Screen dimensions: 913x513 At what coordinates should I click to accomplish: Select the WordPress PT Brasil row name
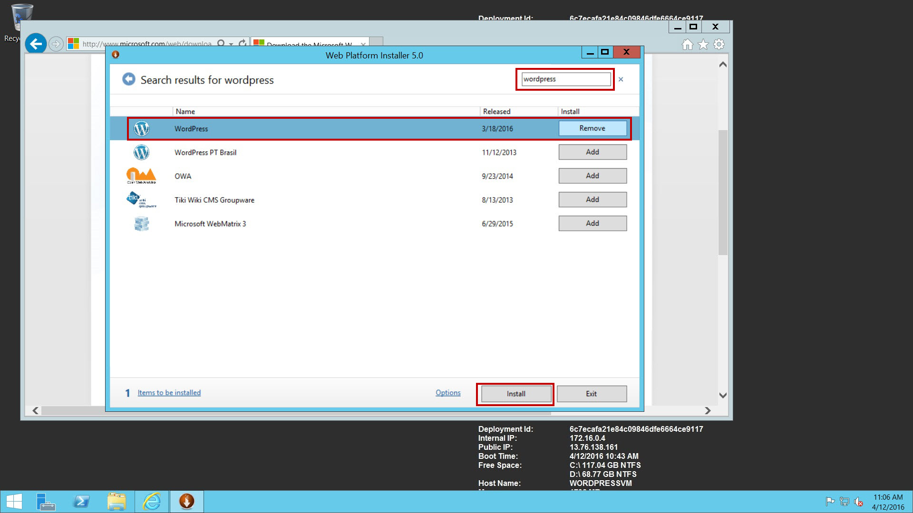click(205, 152)
